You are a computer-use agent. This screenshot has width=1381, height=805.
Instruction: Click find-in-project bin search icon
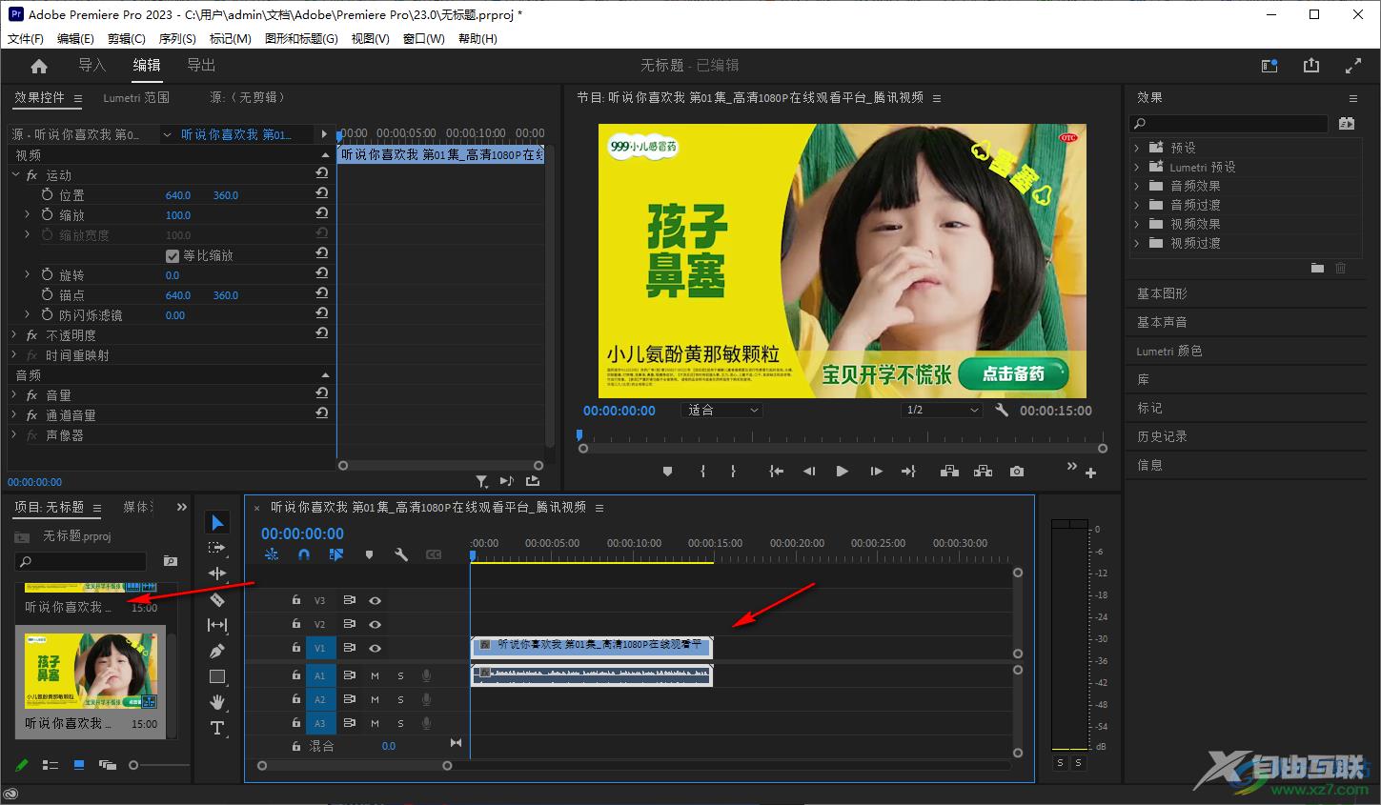click(x=170, y=561)
